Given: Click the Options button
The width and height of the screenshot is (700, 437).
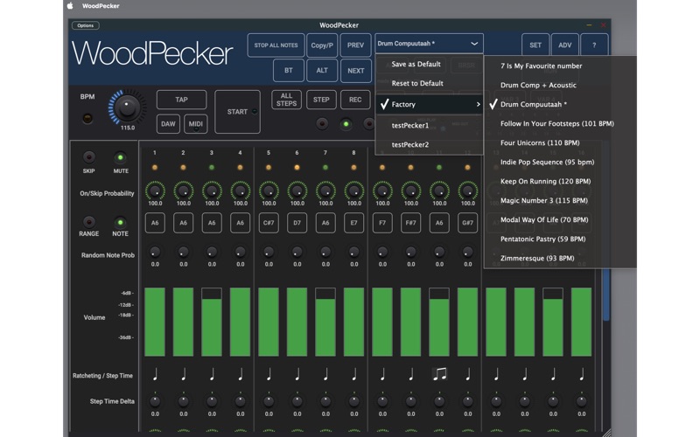Looking at the screenshot, I should click(85, 25).
